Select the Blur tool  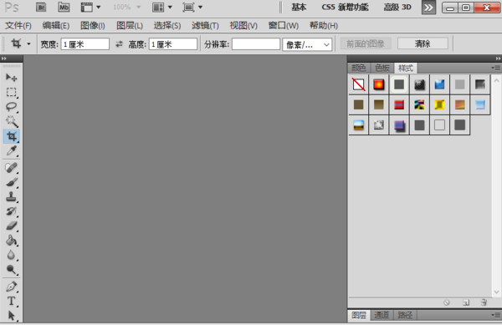point(12,255)
